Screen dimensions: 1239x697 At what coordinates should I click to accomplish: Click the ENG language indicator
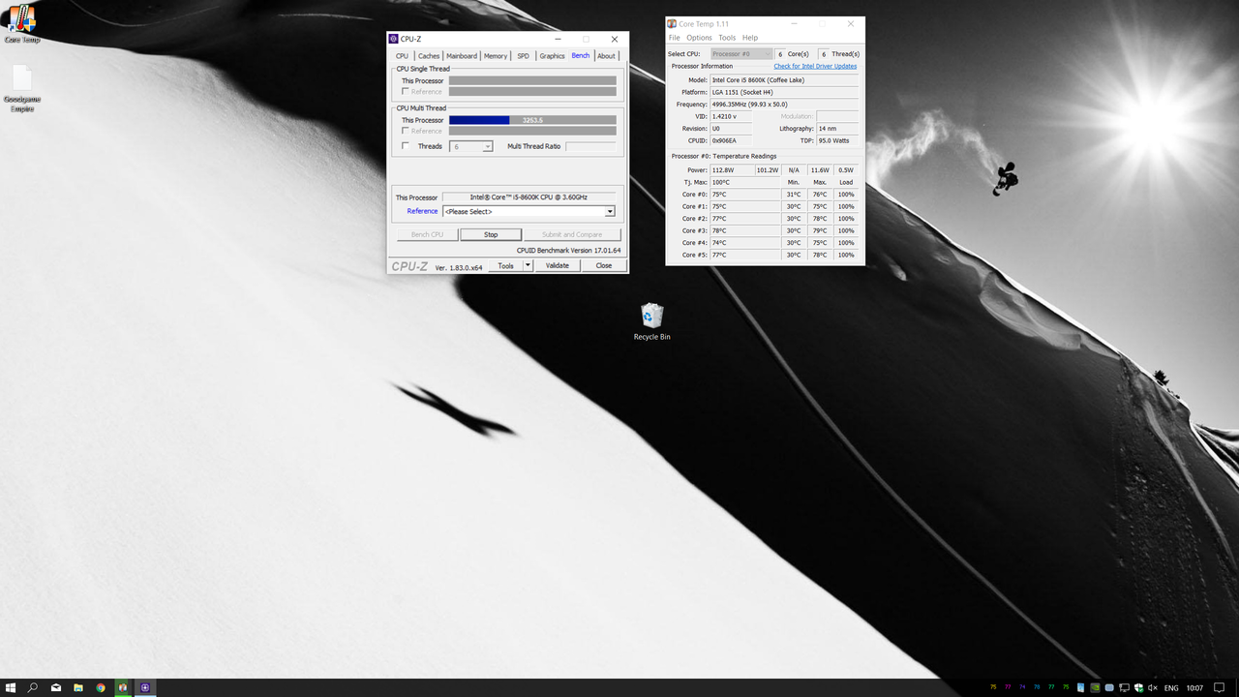(1171, 688)
